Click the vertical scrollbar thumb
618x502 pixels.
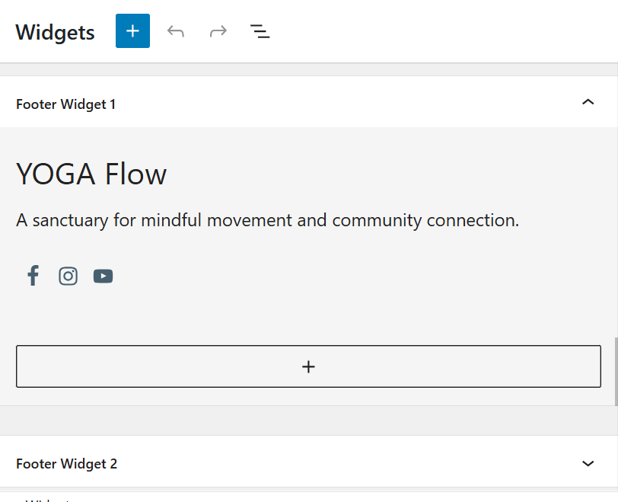coord(615,371)
